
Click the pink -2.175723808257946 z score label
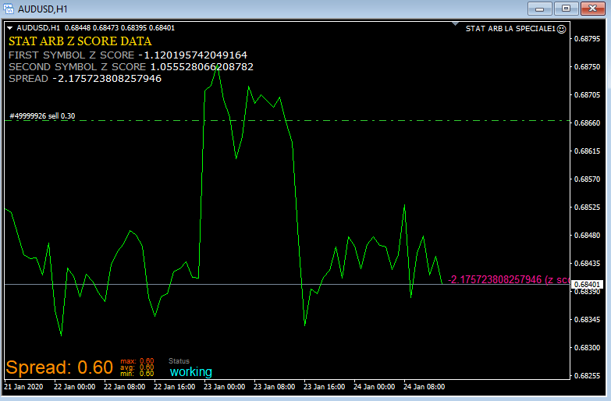coord(508,279)
